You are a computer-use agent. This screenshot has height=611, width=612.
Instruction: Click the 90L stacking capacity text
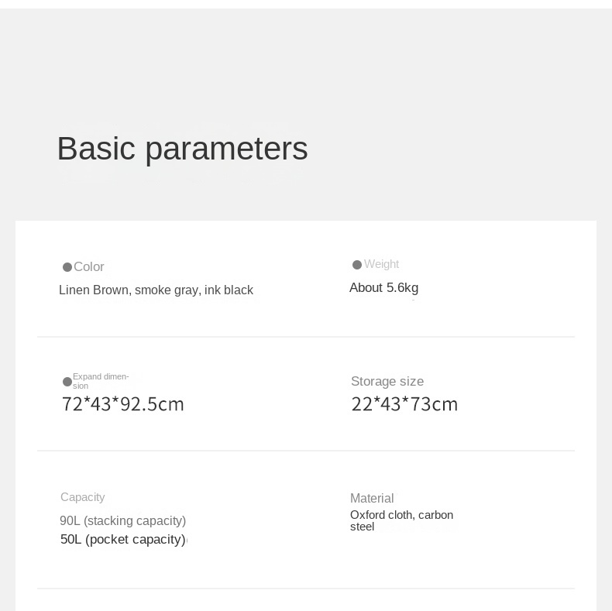[x=123, y=520]
